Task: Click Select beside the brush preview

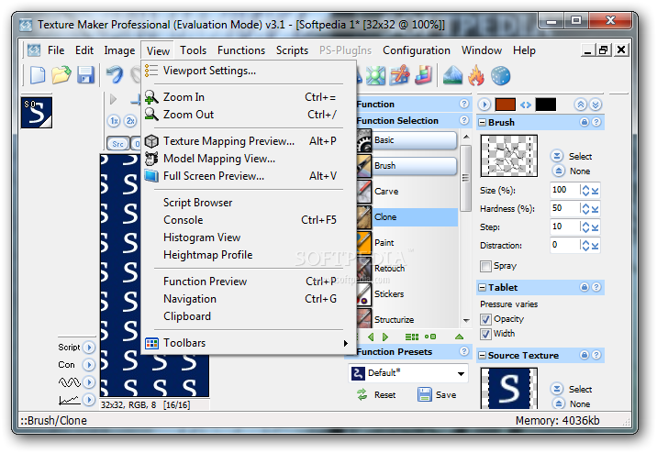Action: pyautogui.click(x=571, y=156)
